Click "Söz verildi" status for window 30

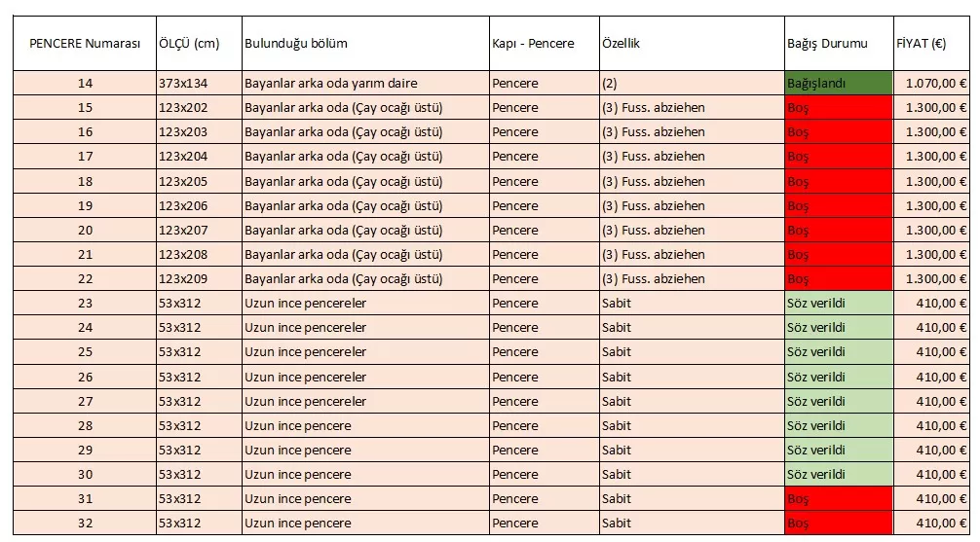(x=838, y=475)
